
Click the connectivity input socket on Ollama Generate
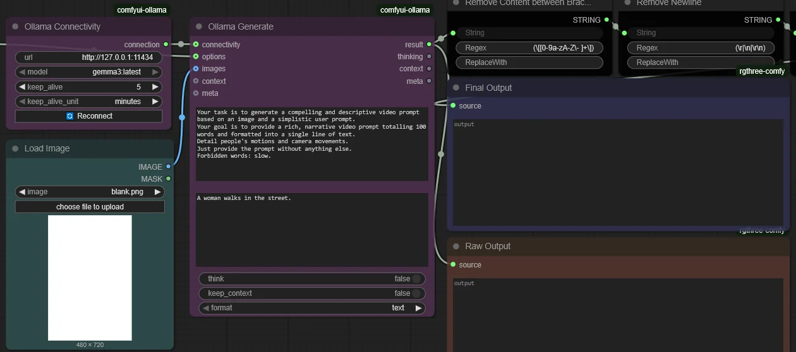(x=196, y=44)
